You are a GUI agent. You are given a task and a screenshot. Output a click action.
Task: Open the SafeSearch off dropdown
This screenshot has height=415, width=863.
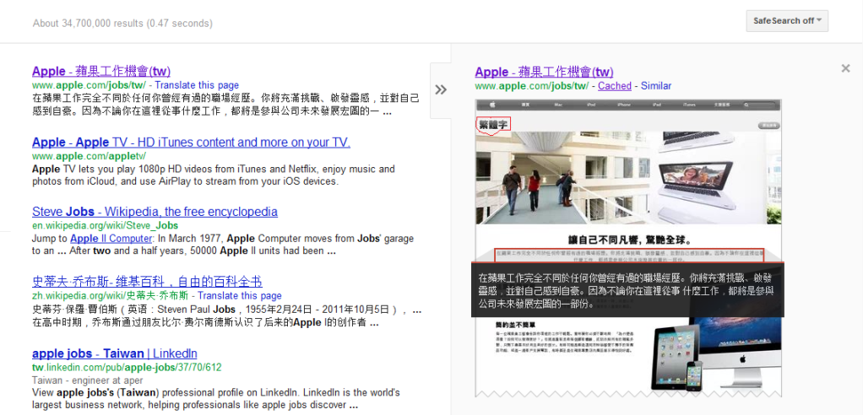click(787, 21)
